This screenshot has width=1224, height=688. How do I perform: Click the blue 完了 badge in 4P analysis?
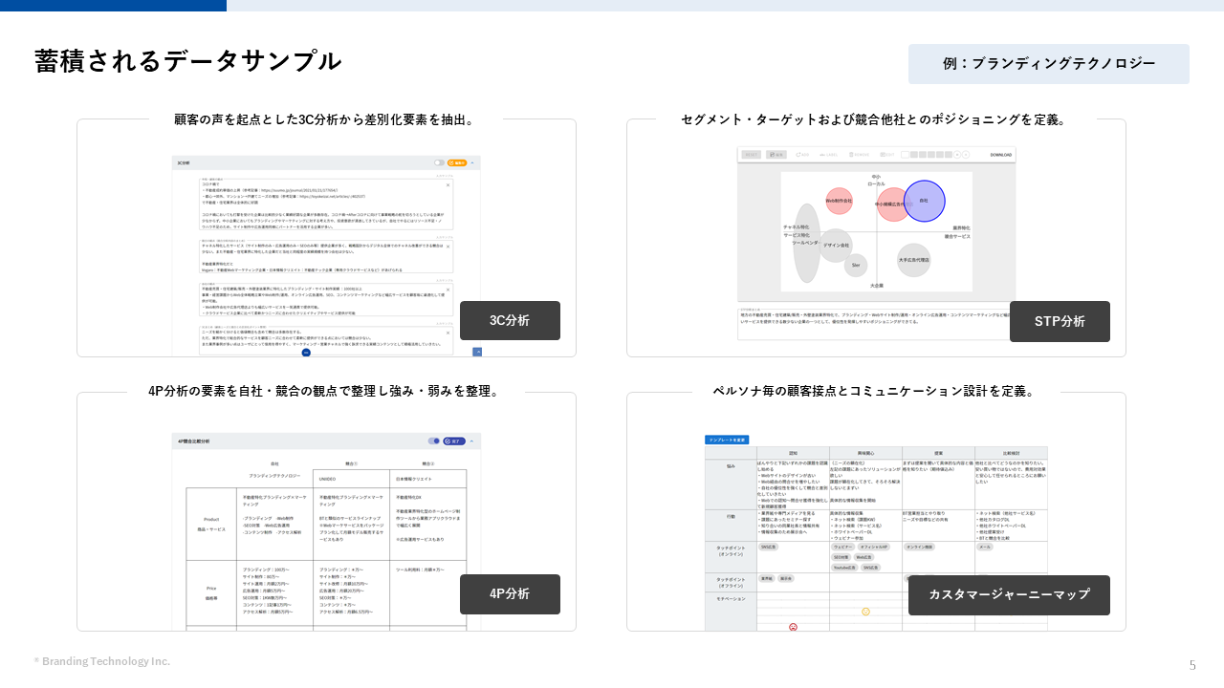tap(454, 441)
